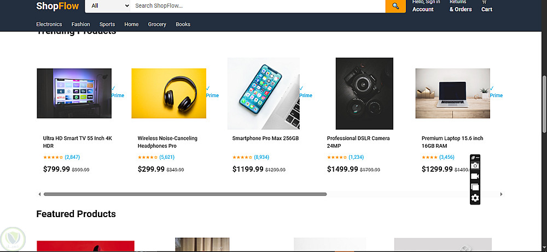Screen dimensions: 547x252
Task: Go to the Electronics category
Action: coord(49,25)
